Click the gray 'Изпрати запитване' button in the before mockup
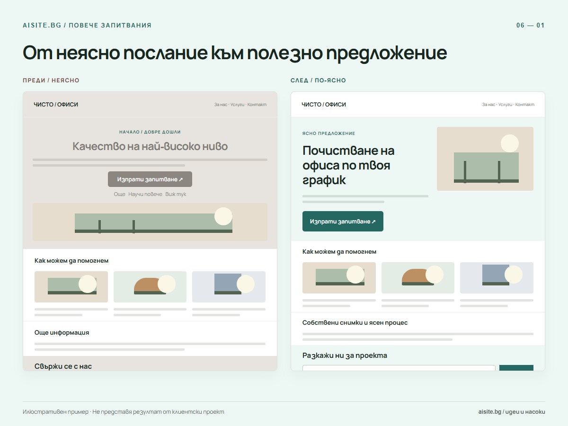This screenshot has width=568, height=426. (x=150, y=179)
